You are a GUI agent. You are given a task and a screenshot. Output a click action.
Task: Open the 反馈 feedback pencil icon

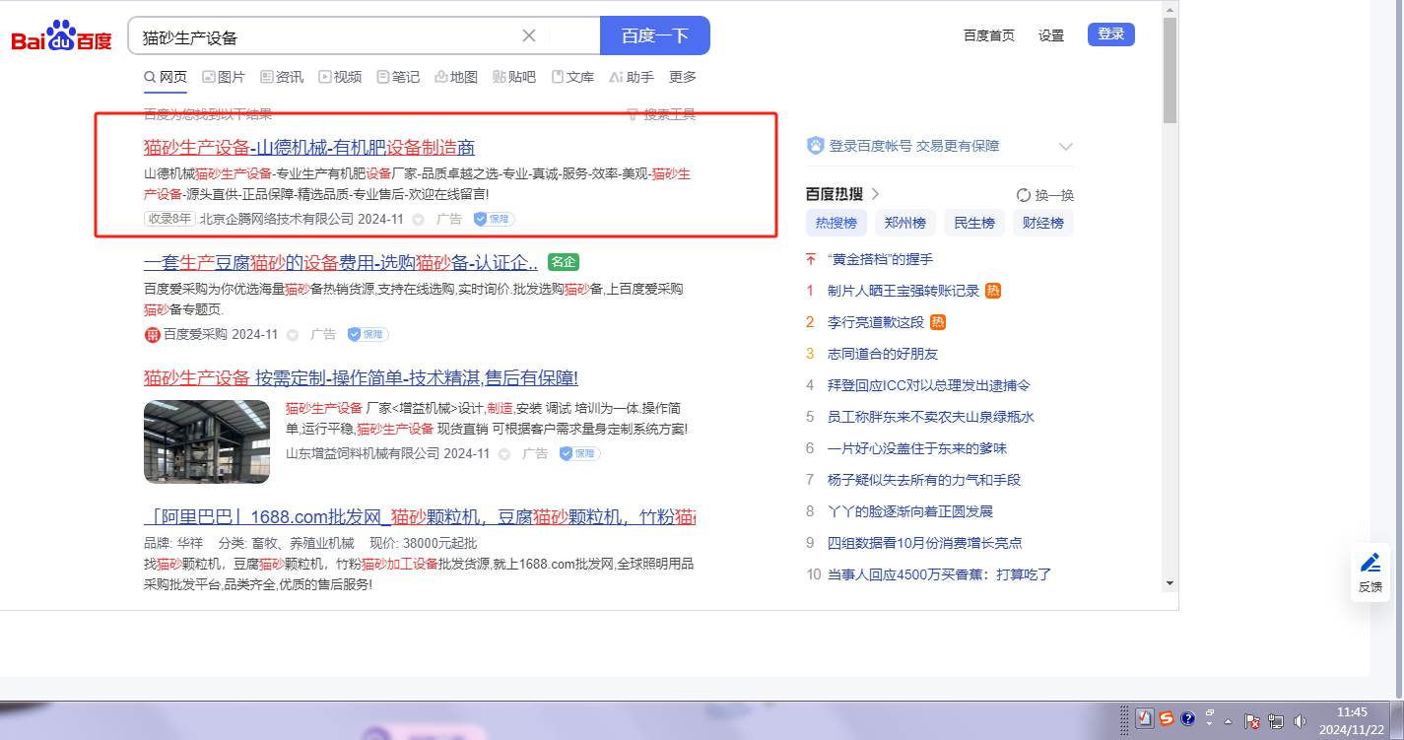click(x=1370, y=564)
